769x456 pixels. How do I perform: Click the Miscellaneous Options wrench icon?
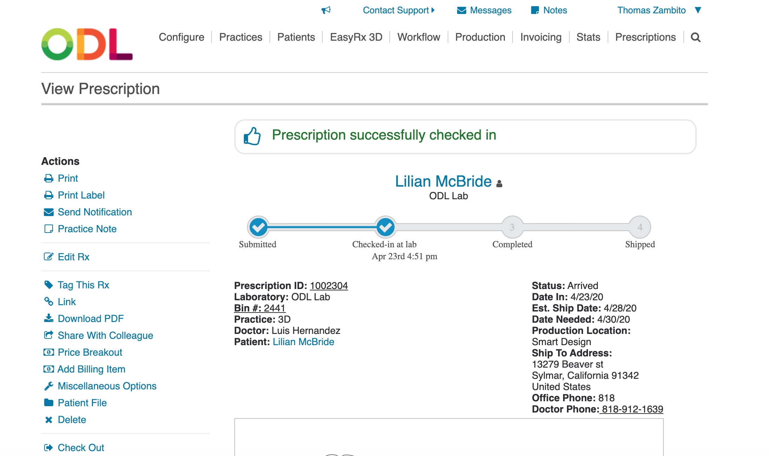click(48, 386)
